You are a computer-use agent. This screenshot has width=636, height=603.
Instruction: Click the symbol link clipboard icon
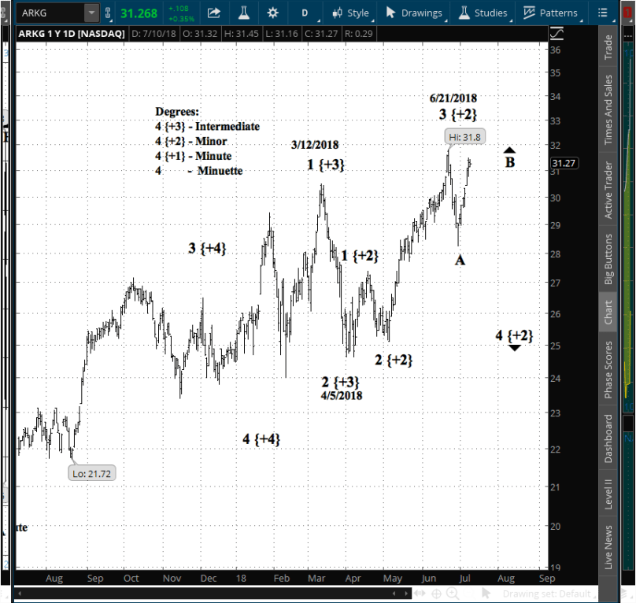point(108,13)
